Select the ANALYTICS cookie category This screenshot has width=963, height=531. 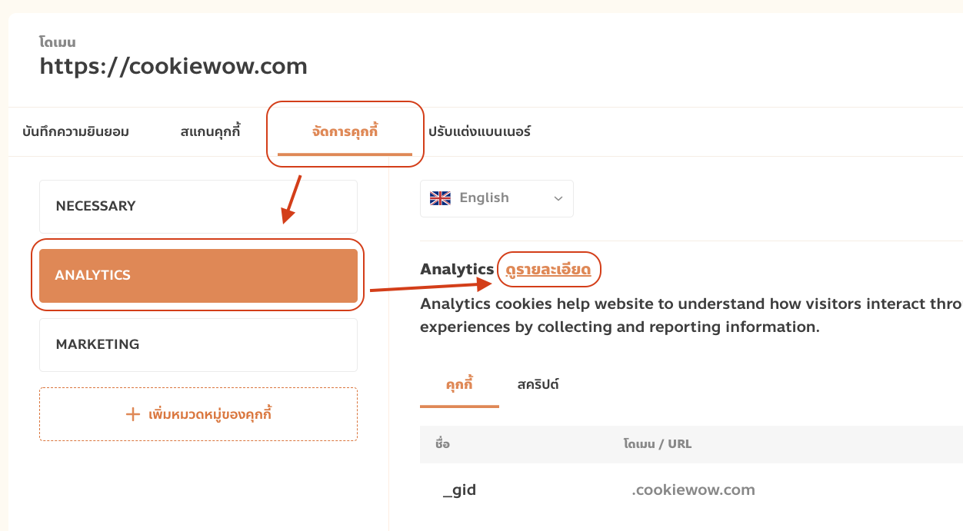198,275
